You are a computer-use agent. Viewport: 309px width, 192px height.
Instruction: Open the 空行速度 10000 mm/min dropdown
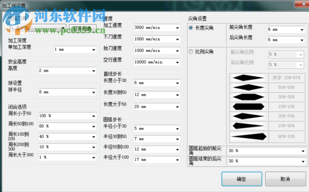point(157,62)
